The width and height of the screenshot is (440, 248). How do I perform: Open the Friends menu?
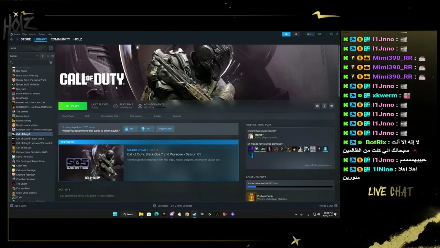pos(33,34)
